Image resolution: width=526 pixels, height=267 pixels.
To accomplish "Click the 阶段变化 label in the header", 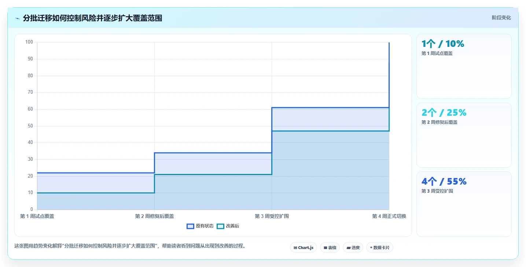I will pyautogui.click(x=501, y=18).
